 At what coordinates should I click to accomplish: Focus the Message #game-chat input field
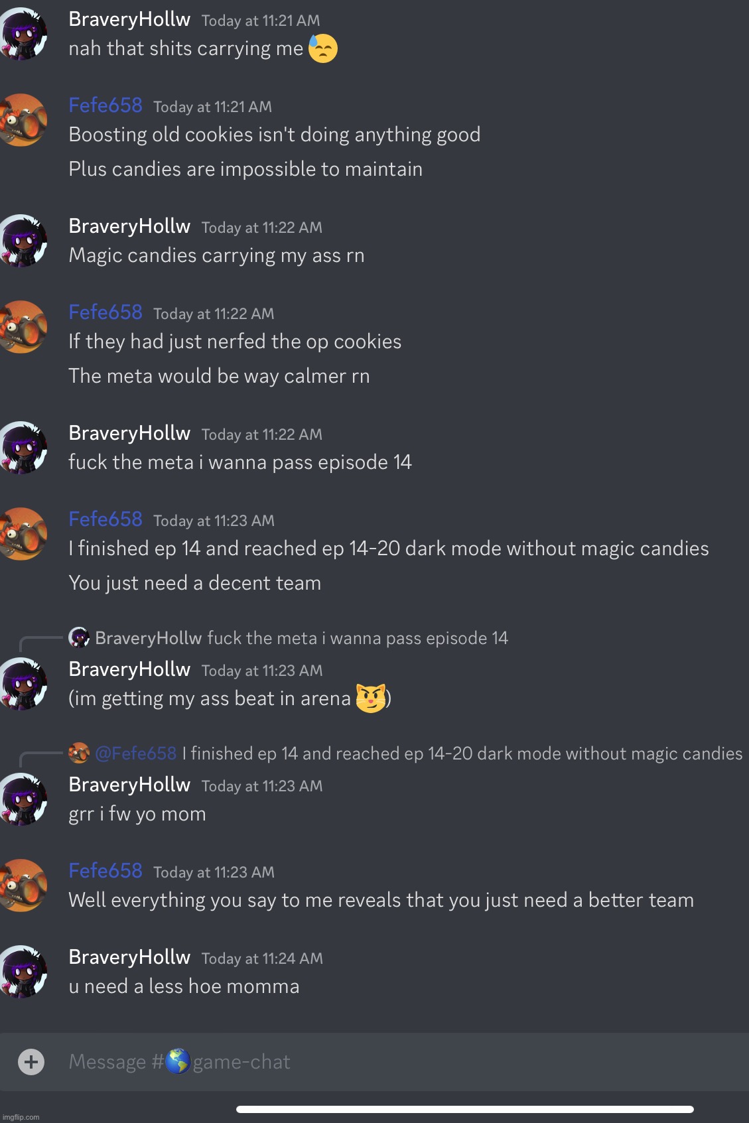pos(398,1061)
